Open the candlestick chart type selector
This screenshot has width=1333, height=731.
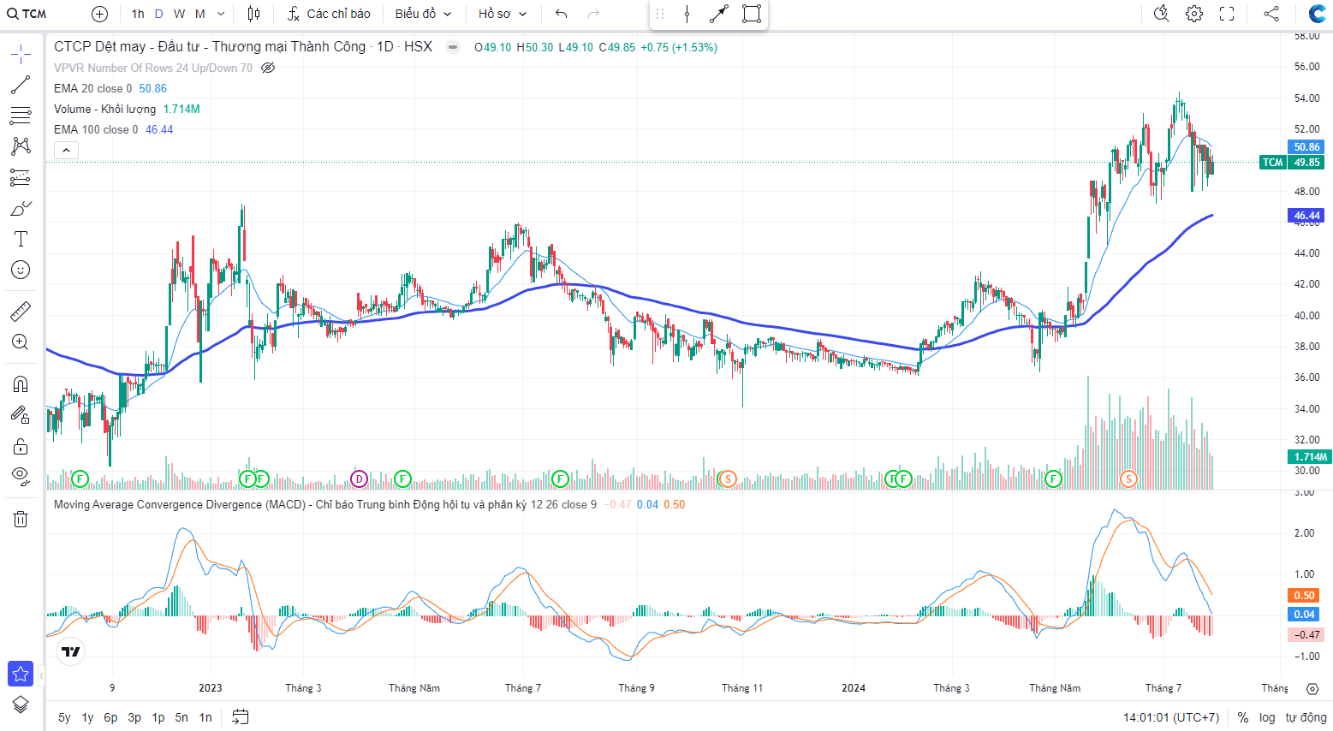coord(253,14)
